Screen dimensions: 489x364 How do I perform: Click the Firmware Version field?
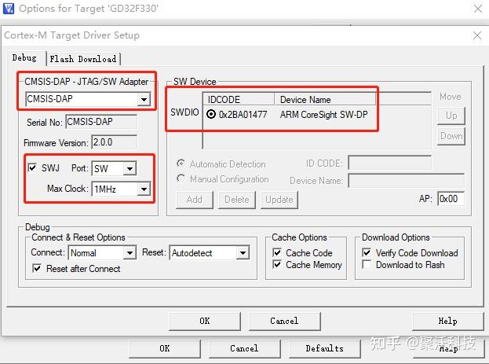tap(114, 142)
